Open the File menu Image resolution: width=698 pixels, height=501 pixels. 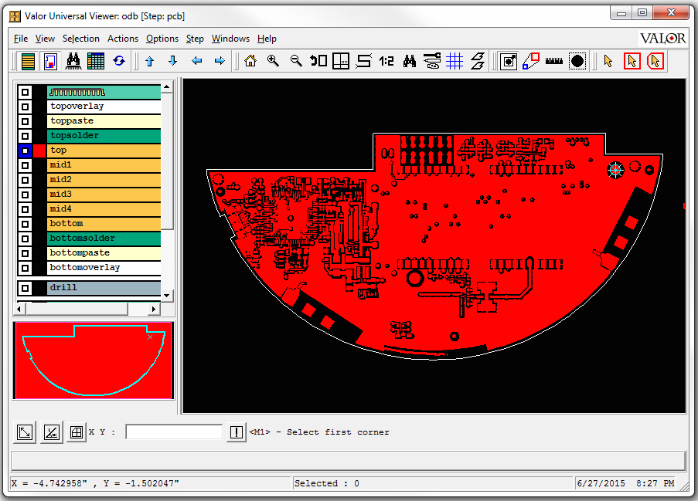(x=20, y=39)
